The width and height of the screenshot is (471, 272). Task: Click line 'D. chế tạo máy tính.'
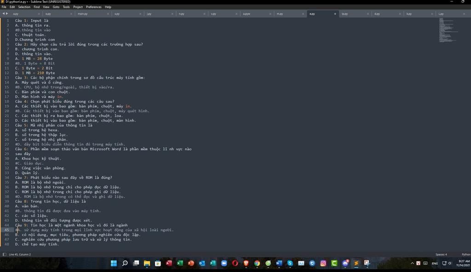click(37, 244)
